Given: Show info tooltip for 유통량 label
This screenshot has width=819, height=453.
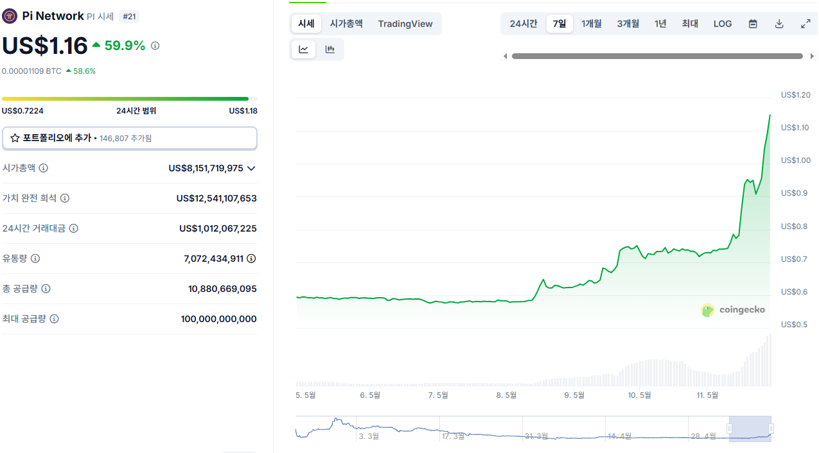Looking at the screenshot, I should (35, 259).
